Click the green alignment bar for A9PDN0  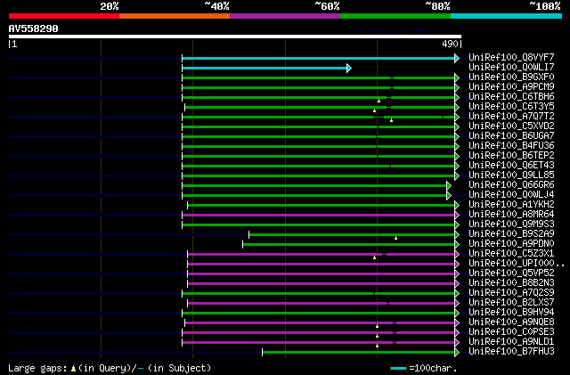(x=351, y=245)
